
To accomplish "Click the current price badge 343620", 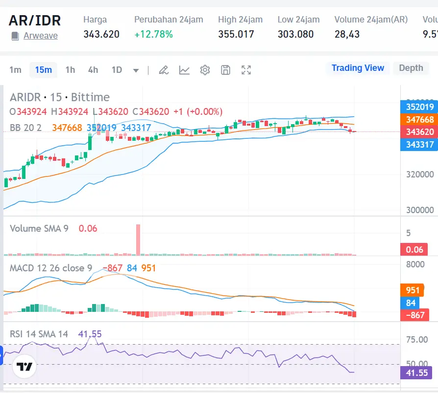I will click(x=419, y=131).
